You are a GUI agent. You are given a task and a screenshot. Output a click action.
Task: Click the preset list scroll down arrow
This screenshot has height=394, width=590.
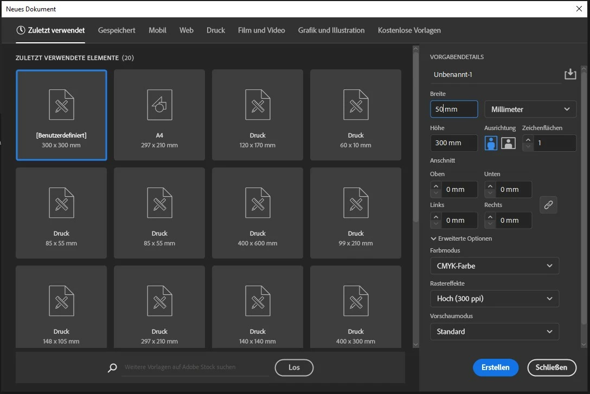click(x=416, y=344)
